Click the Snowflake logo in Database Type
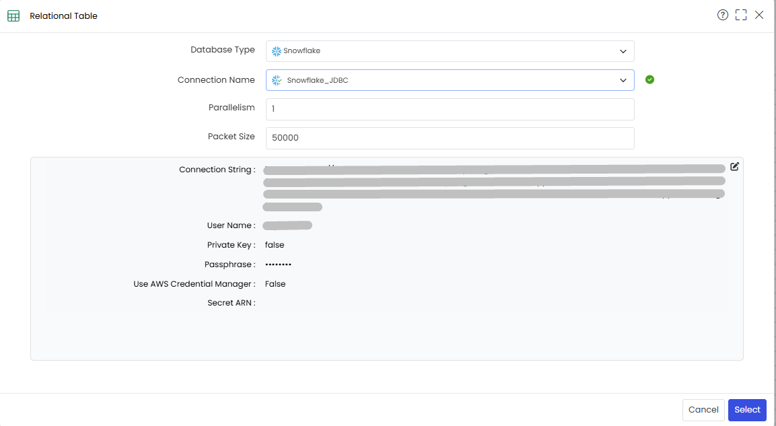The height and width of the screenshot is (426, 776). (x=277, y=51)
